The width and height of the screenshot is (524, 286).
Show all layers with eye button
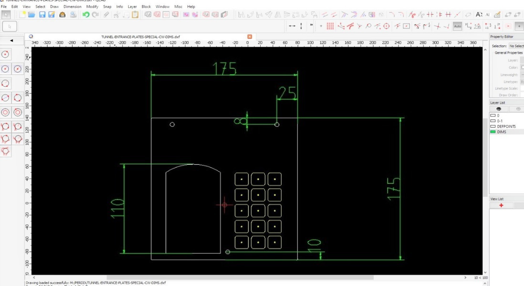(498, 109)
